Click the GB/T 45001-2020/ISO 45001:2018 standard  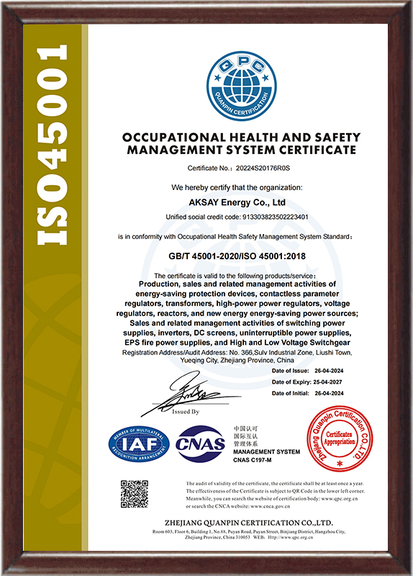[x=237, y=256]
